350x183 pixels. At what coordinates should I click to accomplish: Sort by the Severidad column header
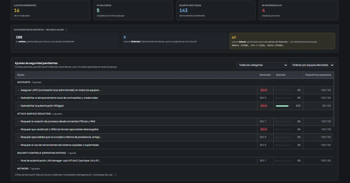click(265, 75)
